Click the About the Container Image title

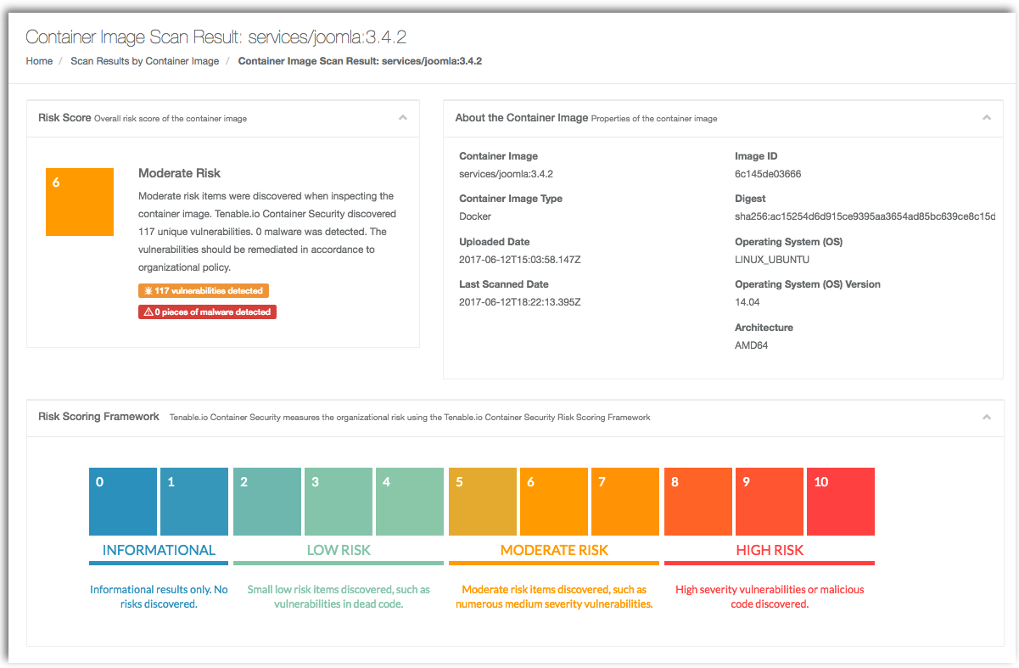click(x=522, y=118)
